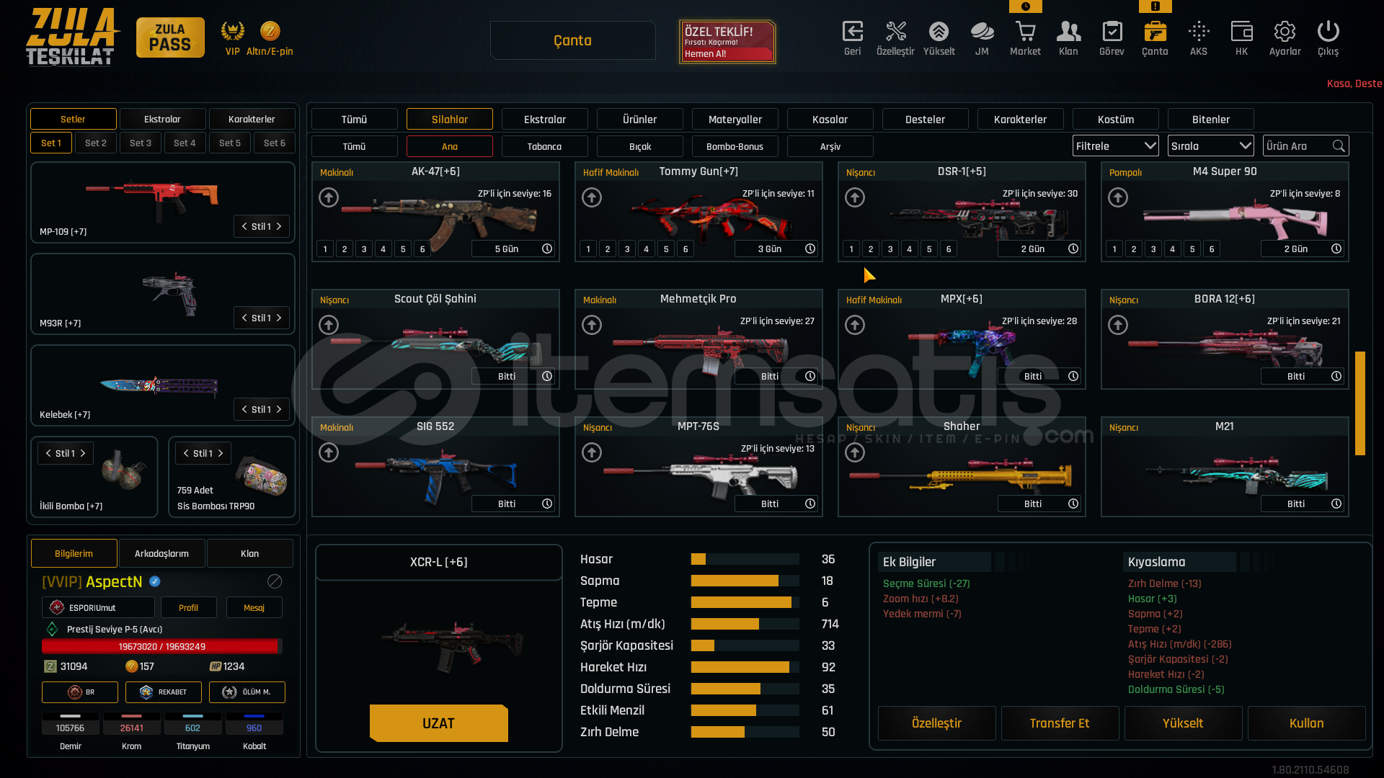
Task: Click the Transfer Et button
Action: tap(1059, 723)
